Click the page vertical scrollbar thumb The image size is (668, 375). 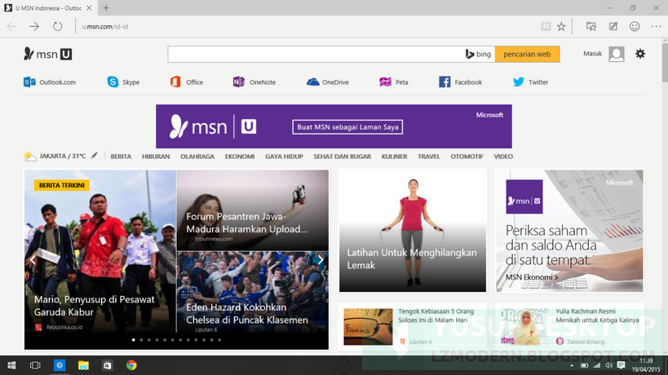click(665, 62)
